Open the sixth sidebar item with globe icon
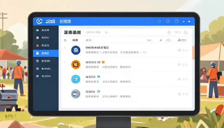Viewport: 224px width, 128px height. (x=46, y=69)
